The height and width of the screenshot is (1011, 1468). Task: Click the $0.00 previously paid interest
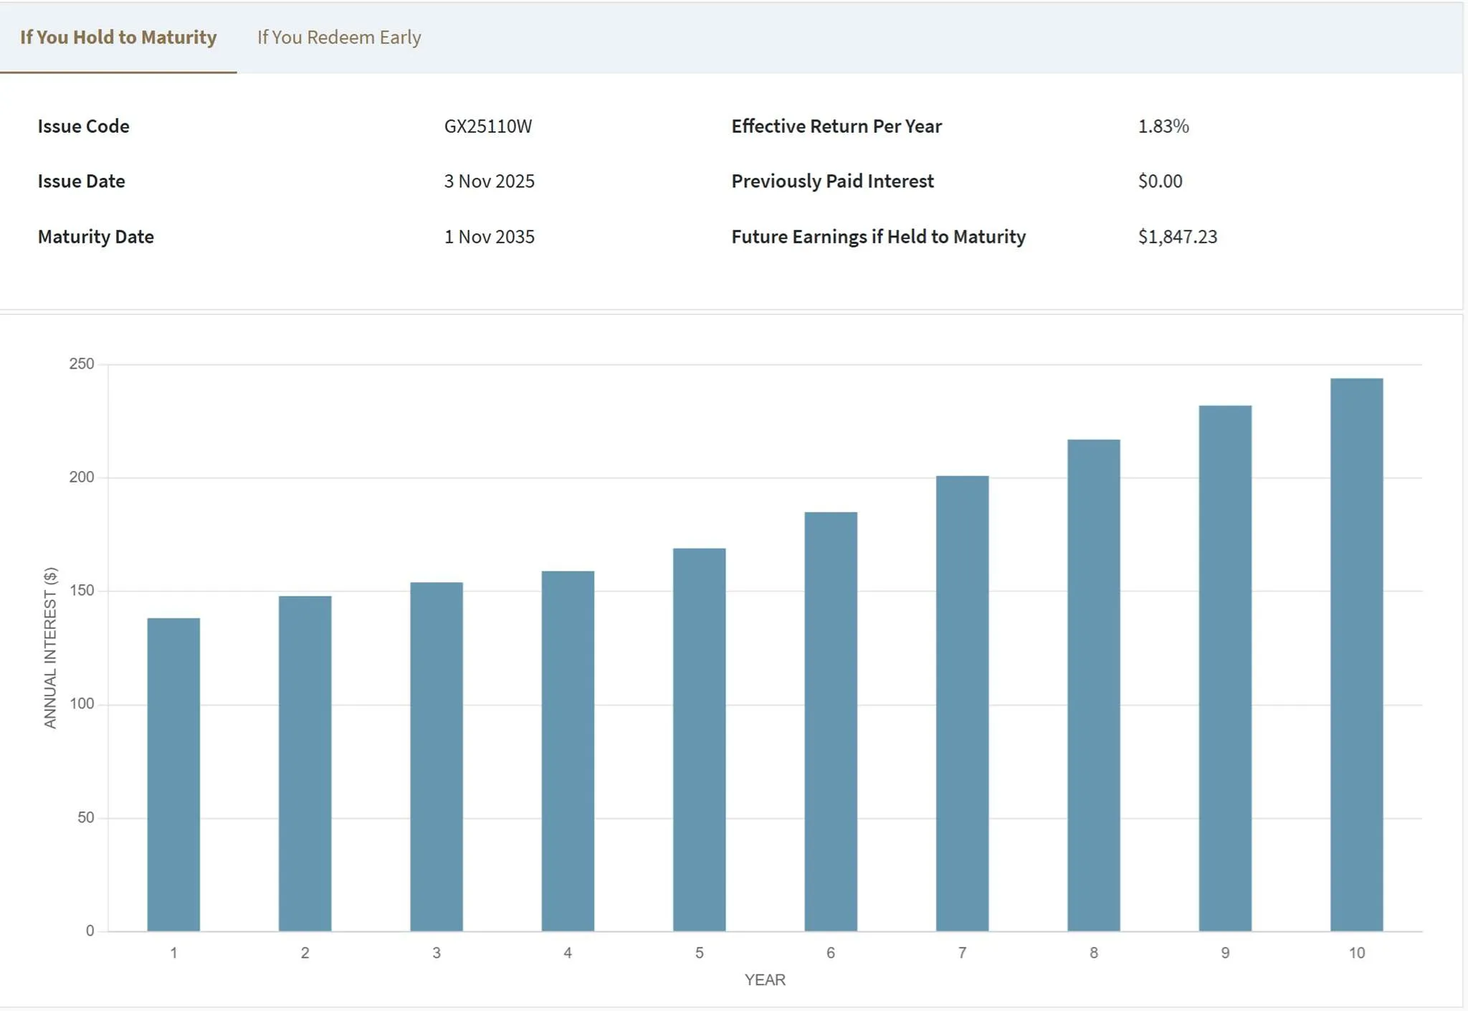[1160, 181]
